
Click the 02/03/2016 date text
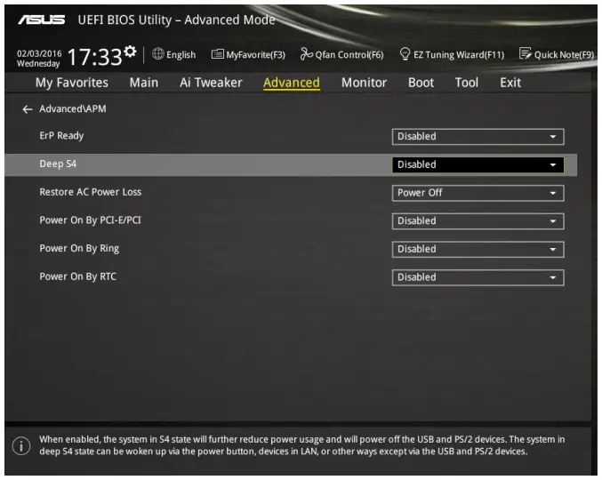tap(39, 53)
